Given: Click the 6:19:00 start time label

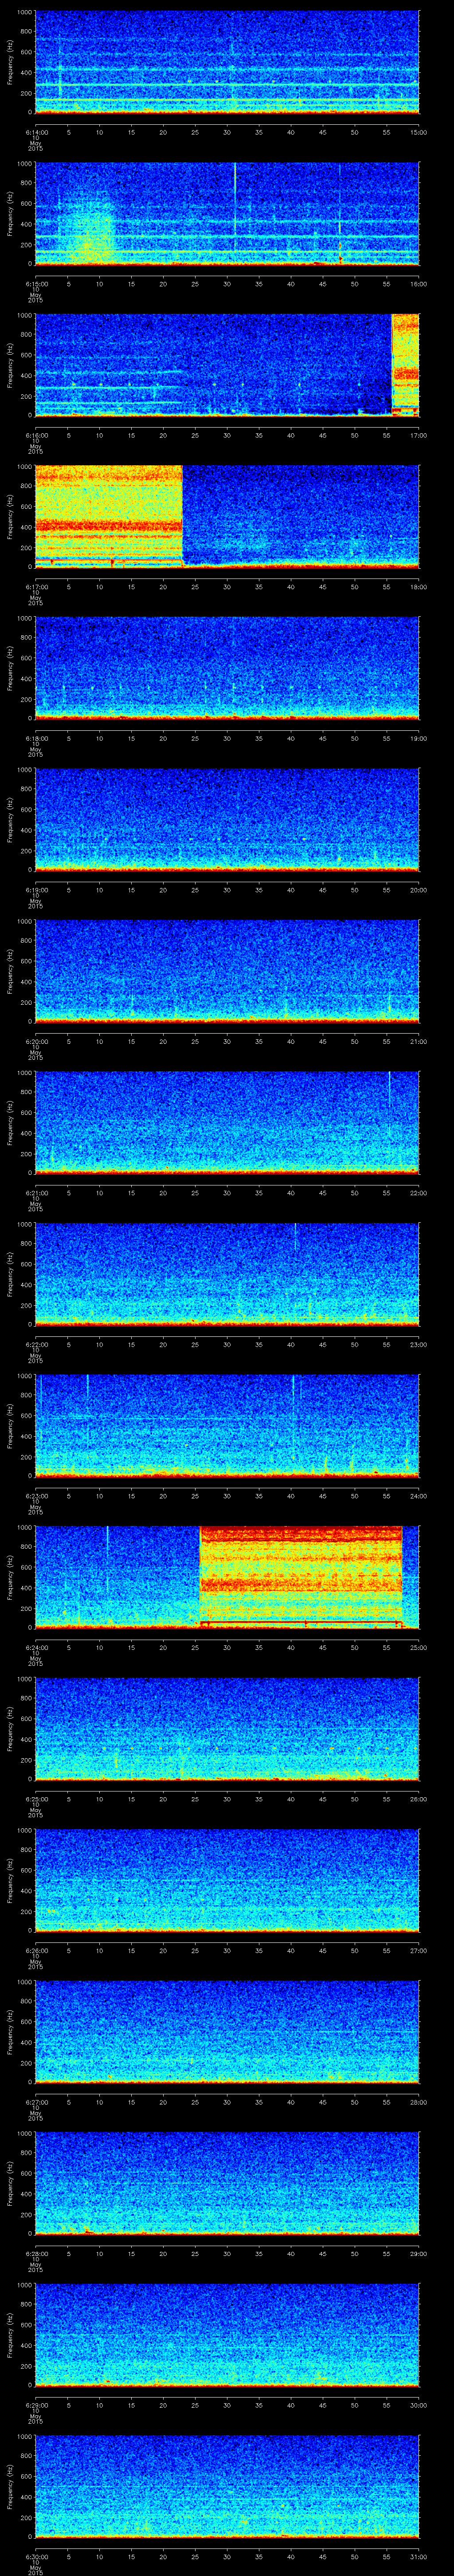Looking at the screenshot, I should tap(36, 890).
